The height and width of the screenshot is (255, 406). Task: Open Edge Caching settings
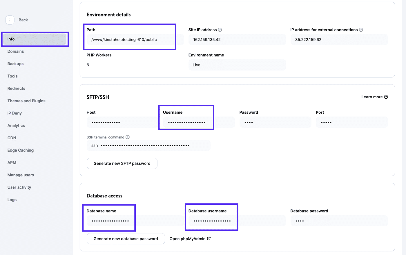(x=20, y=150)
